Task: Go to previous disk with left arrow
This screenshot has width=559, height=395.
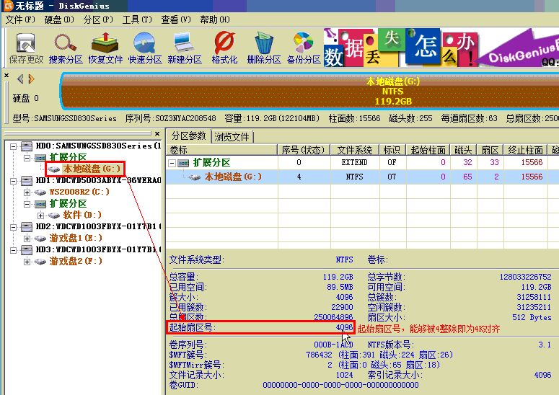Action: (x=20, y=79)
